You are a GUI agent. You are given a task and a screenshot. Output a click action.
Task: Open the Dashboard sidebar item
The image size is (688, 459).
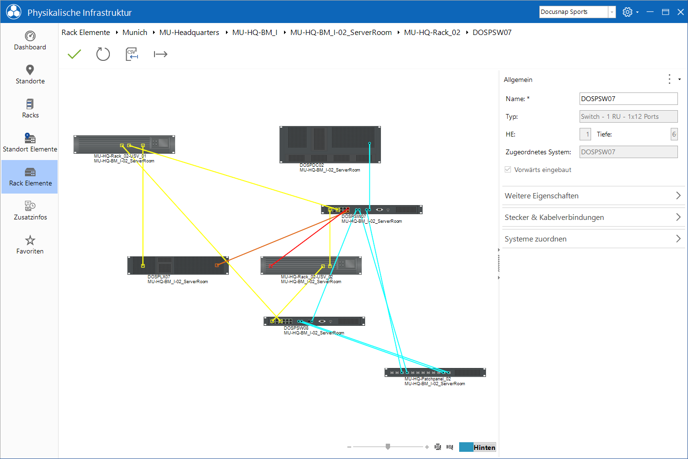click(x=30, y=41)
